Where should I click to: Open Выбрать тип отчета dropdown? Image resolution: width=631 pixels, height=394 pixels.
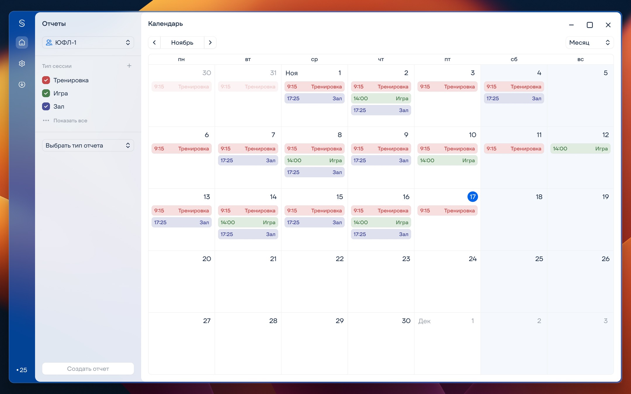[88, 145]
